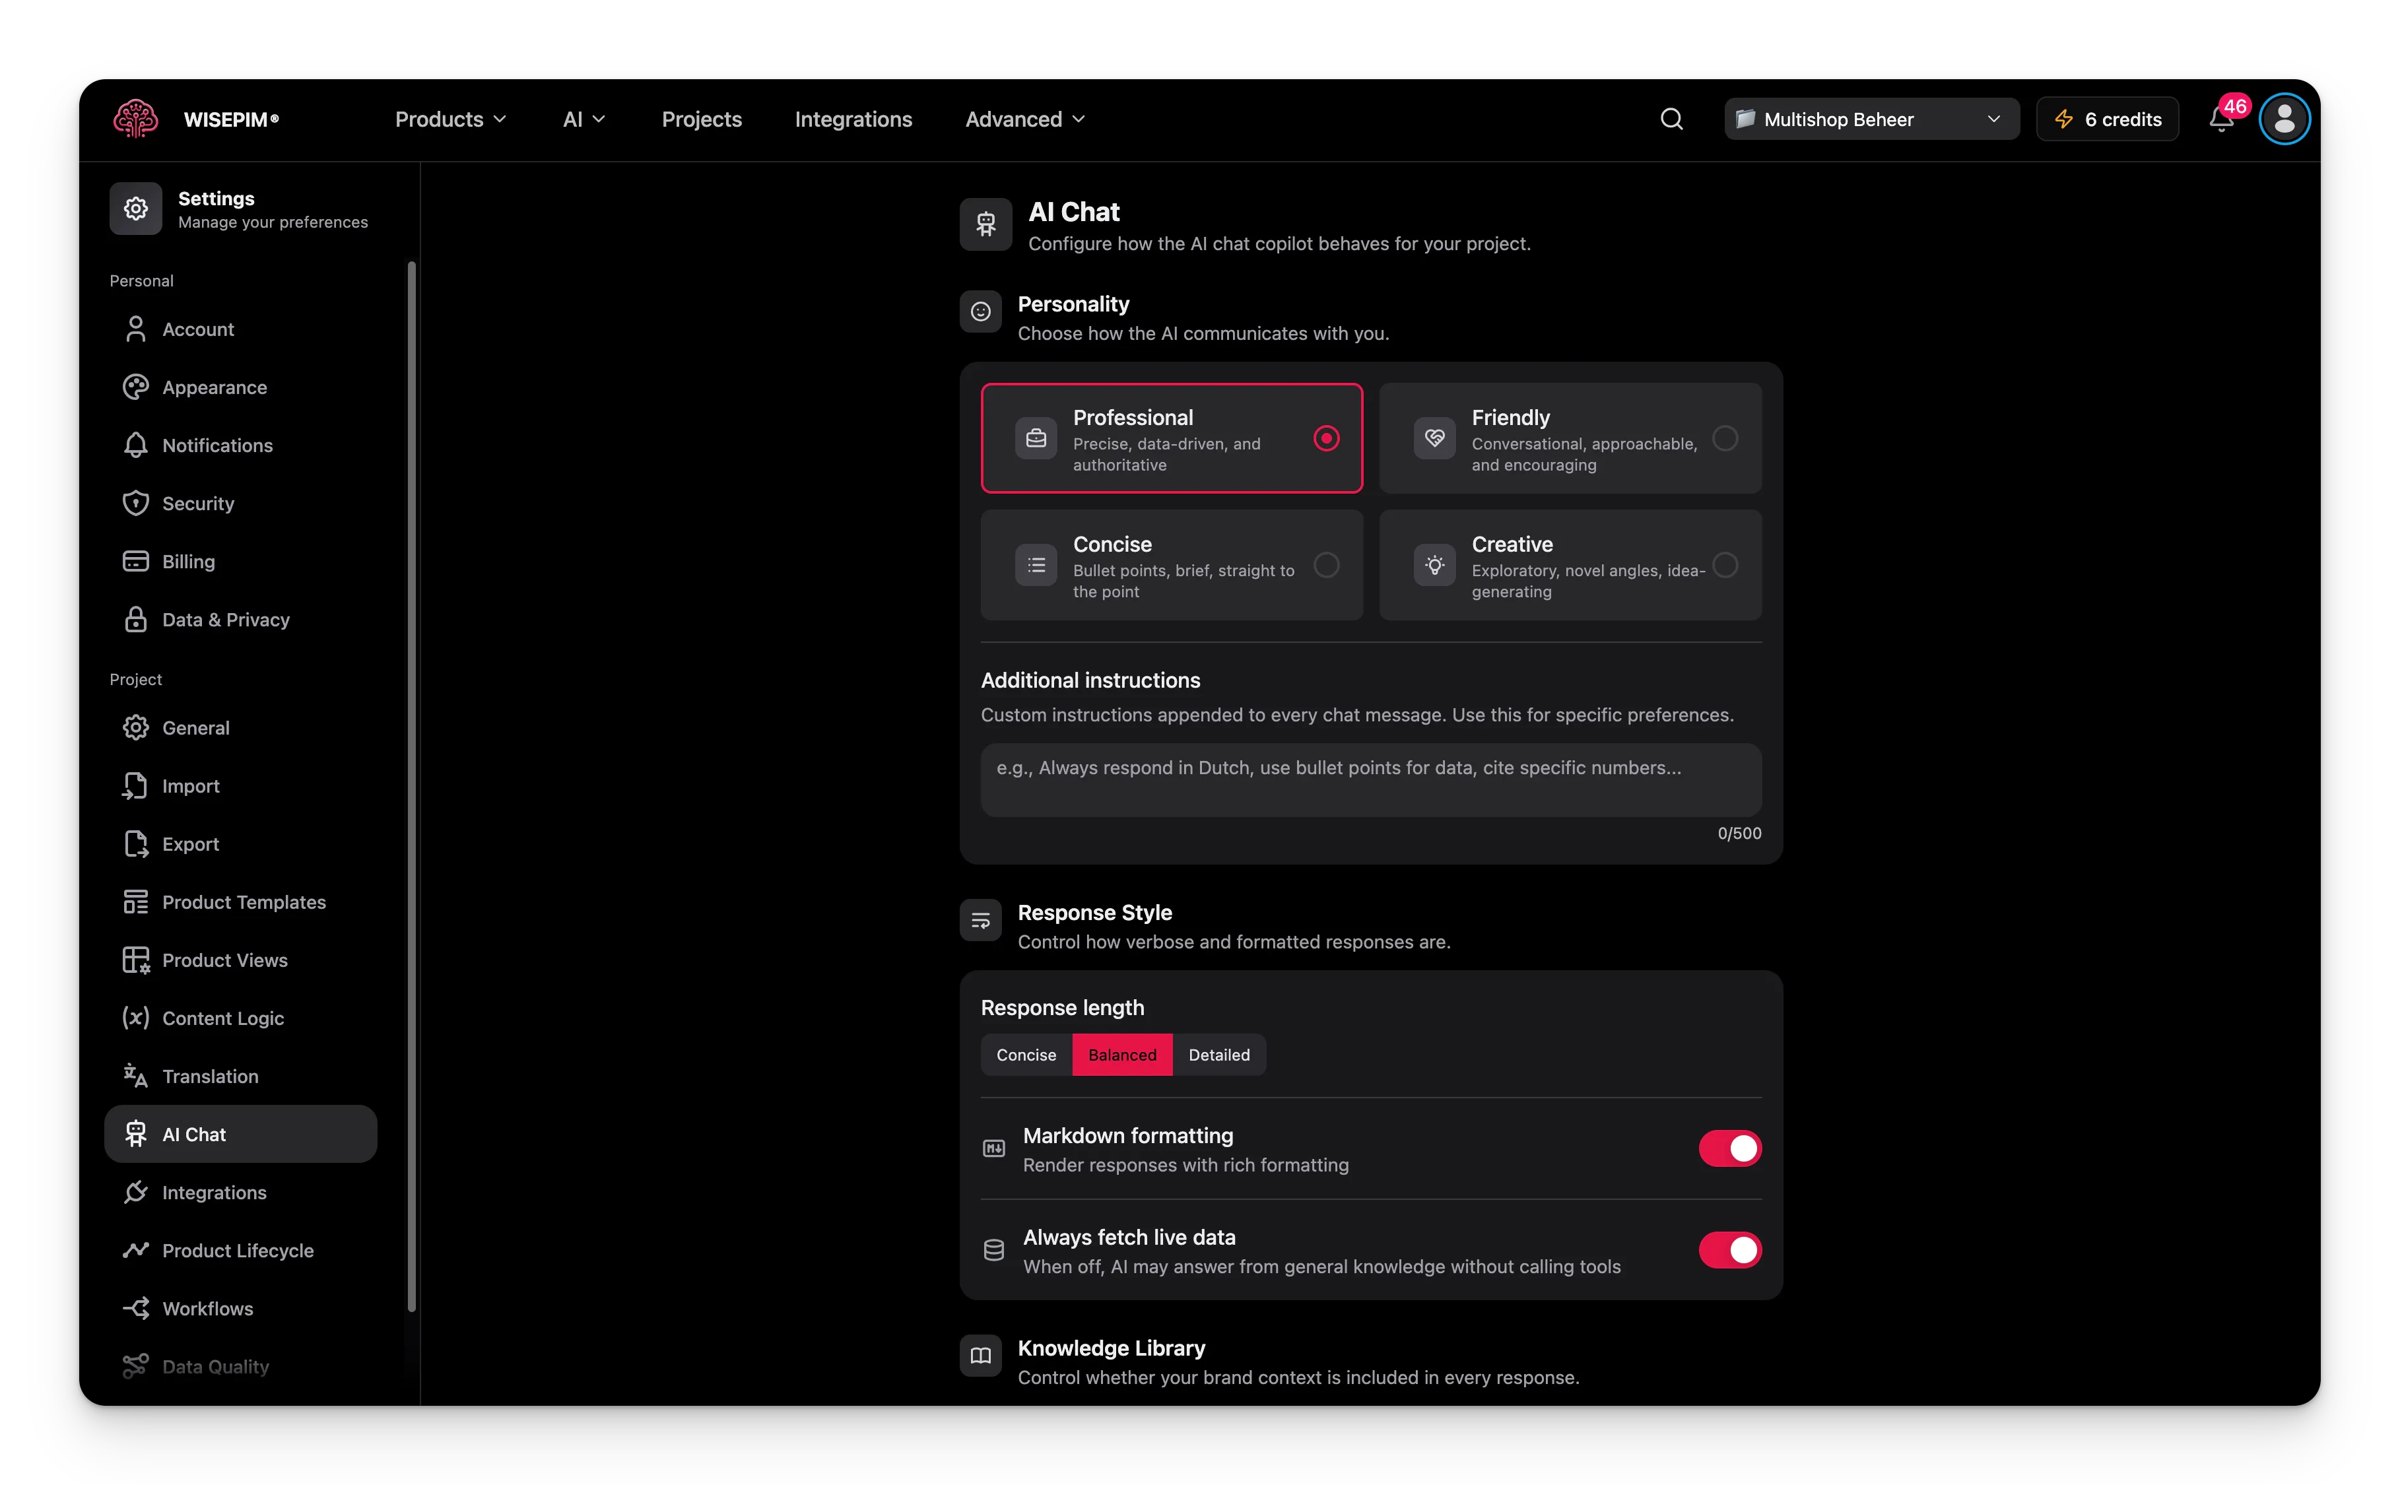Screen dimensions: 2400x1485
Task: Click the Integrations plug icon in sidebar
Action: click(x=135, y=1191)
